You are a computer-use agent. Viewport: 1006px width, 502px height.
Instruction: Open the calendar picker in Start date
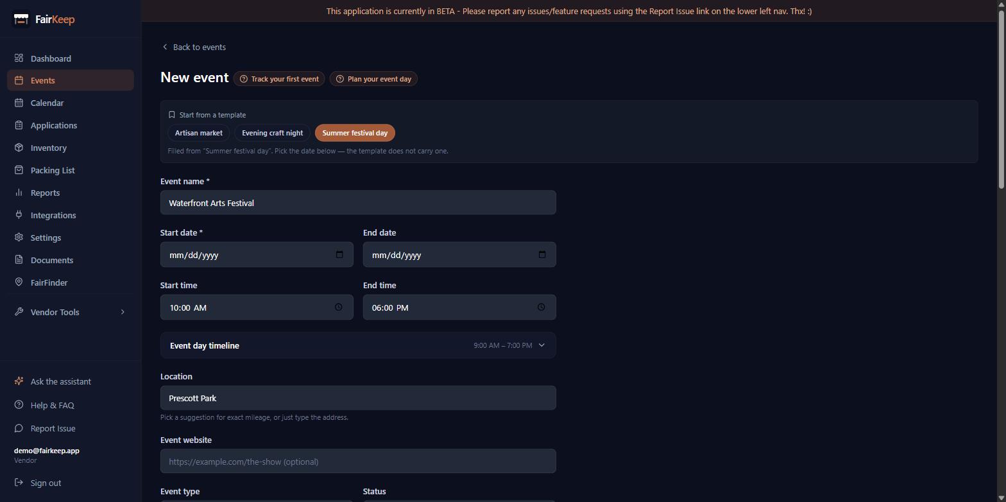(339, 255)
